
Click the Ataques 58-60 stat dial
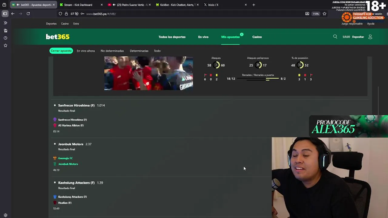click(216, 65)
